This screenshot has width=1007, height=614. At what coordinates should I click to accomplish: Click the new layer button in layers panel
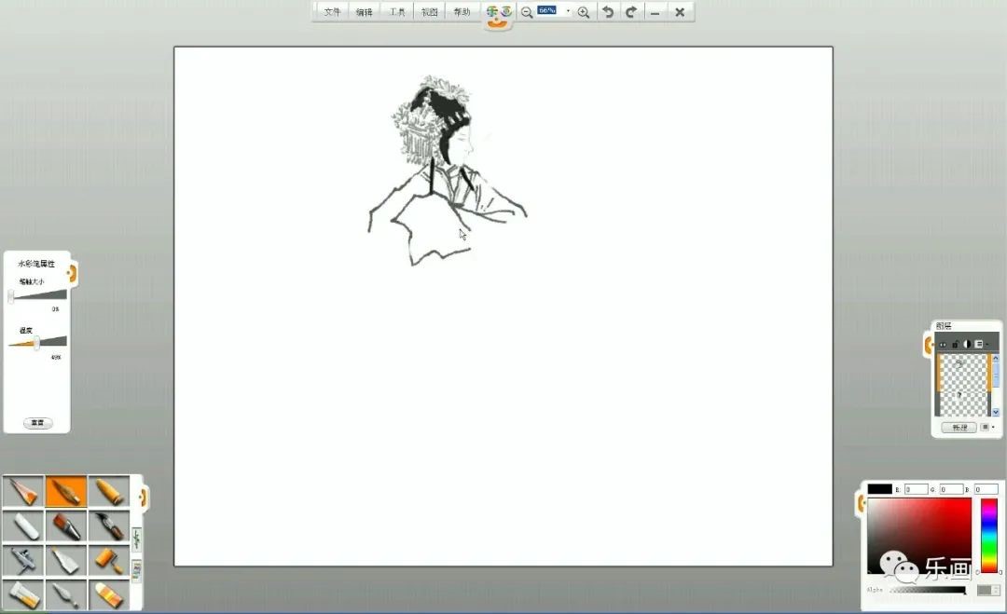tap(959, 428)
